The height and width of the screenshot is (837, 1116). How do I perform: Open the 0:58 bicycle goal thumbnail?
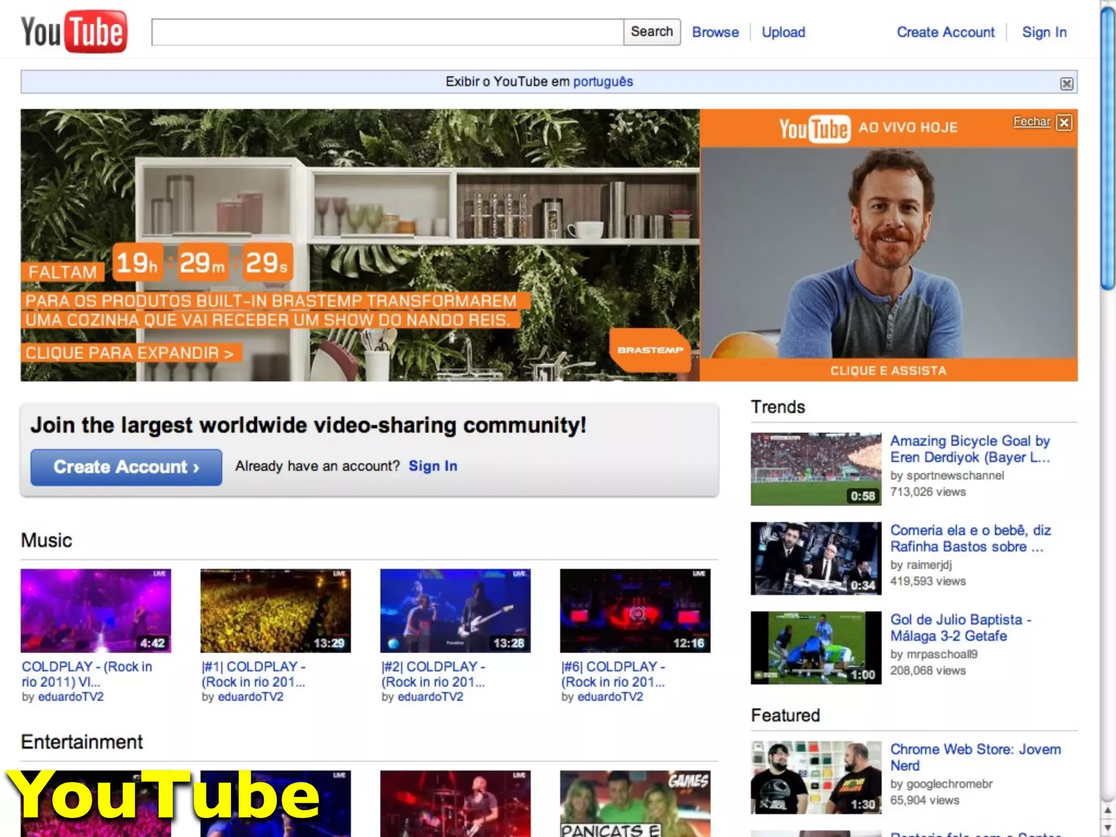click(x=816, y=469)
